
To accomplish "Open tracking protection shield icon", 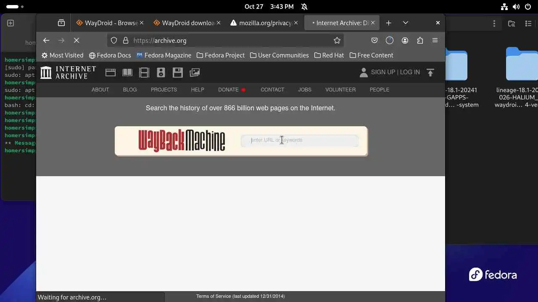I will click(114, 40).
